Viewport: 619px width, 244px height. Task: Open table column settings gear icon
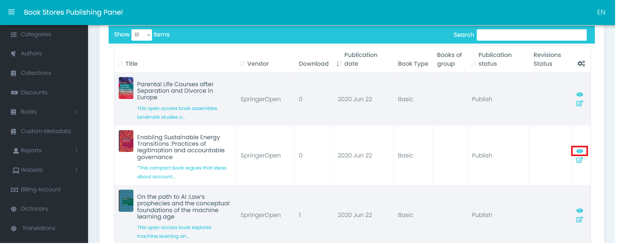[x=581, y=64]
